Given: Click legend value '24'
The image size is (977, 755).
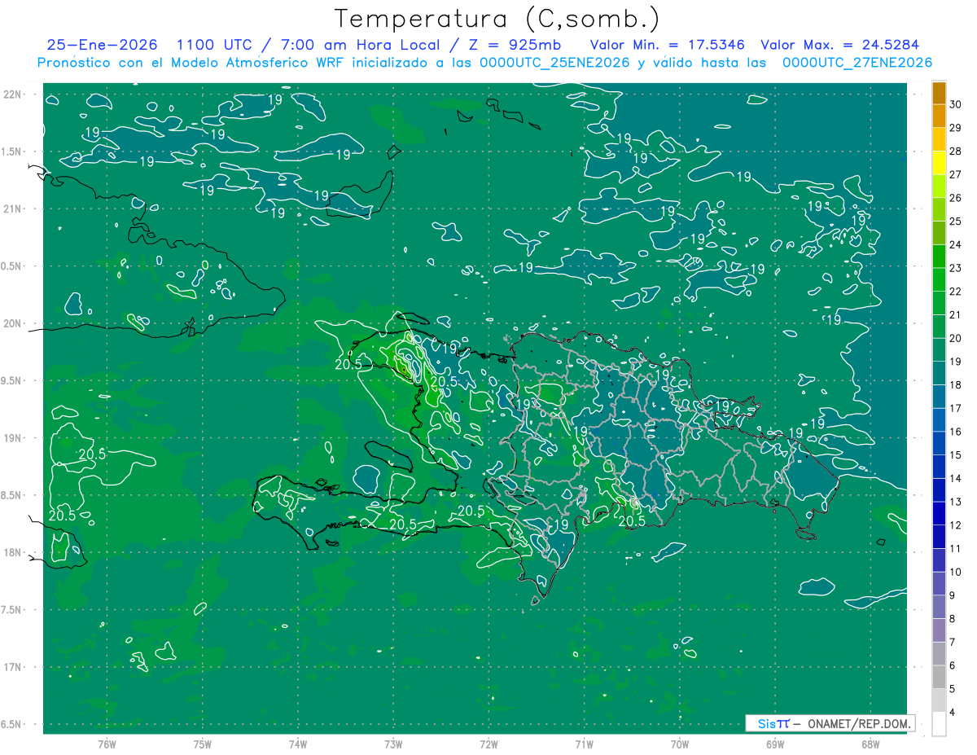Looking at the screenshot, I should tap(956, 245).
